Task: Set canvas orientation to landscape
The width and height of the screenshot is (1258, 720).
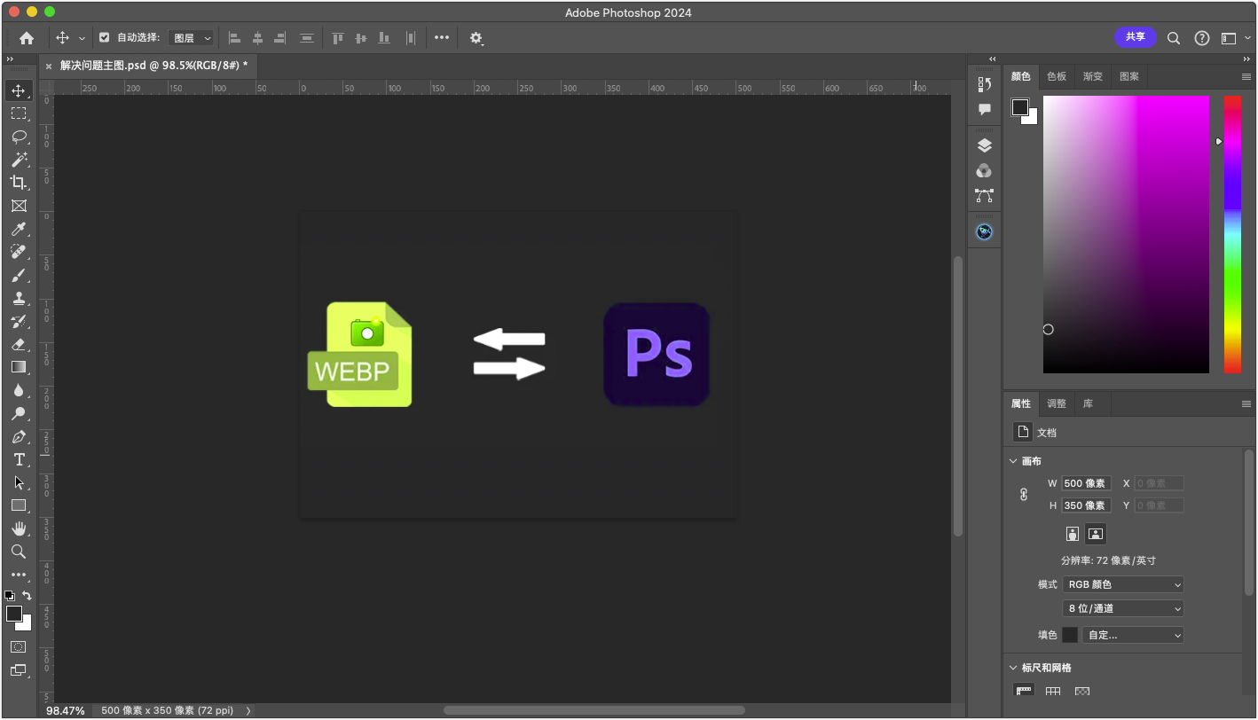Action: pos(1096,534)
